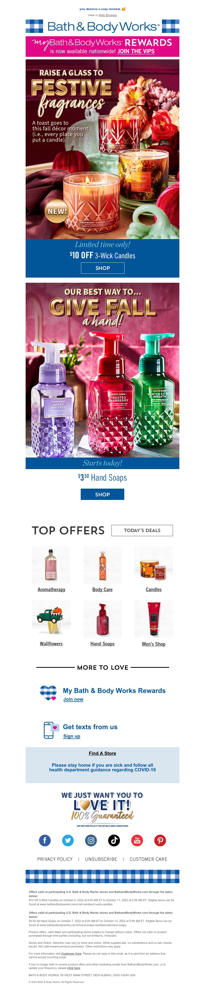This screenshot has width=205, height=987.
Task: Open the Pinterest social icon
Action: pyautogui.click(x=160, y=840)
